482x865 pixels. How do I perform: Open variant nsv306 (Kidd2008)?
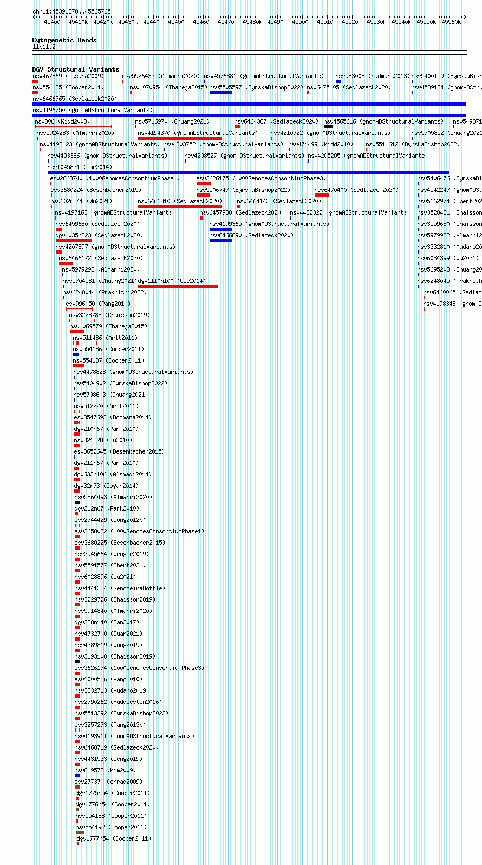(x=62, y=121)
